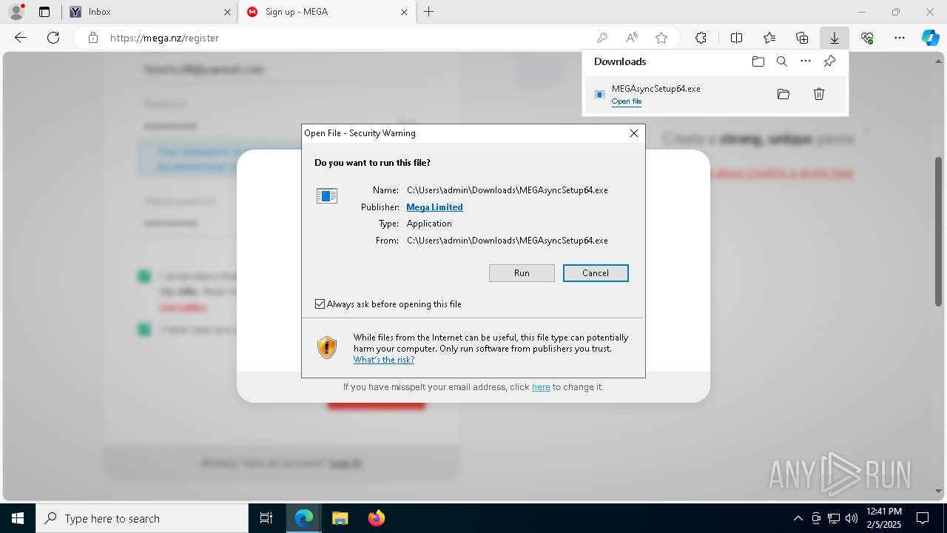Click the taskbar search box
Viewport: 947px width, 533px height.
tap(142, 518)
